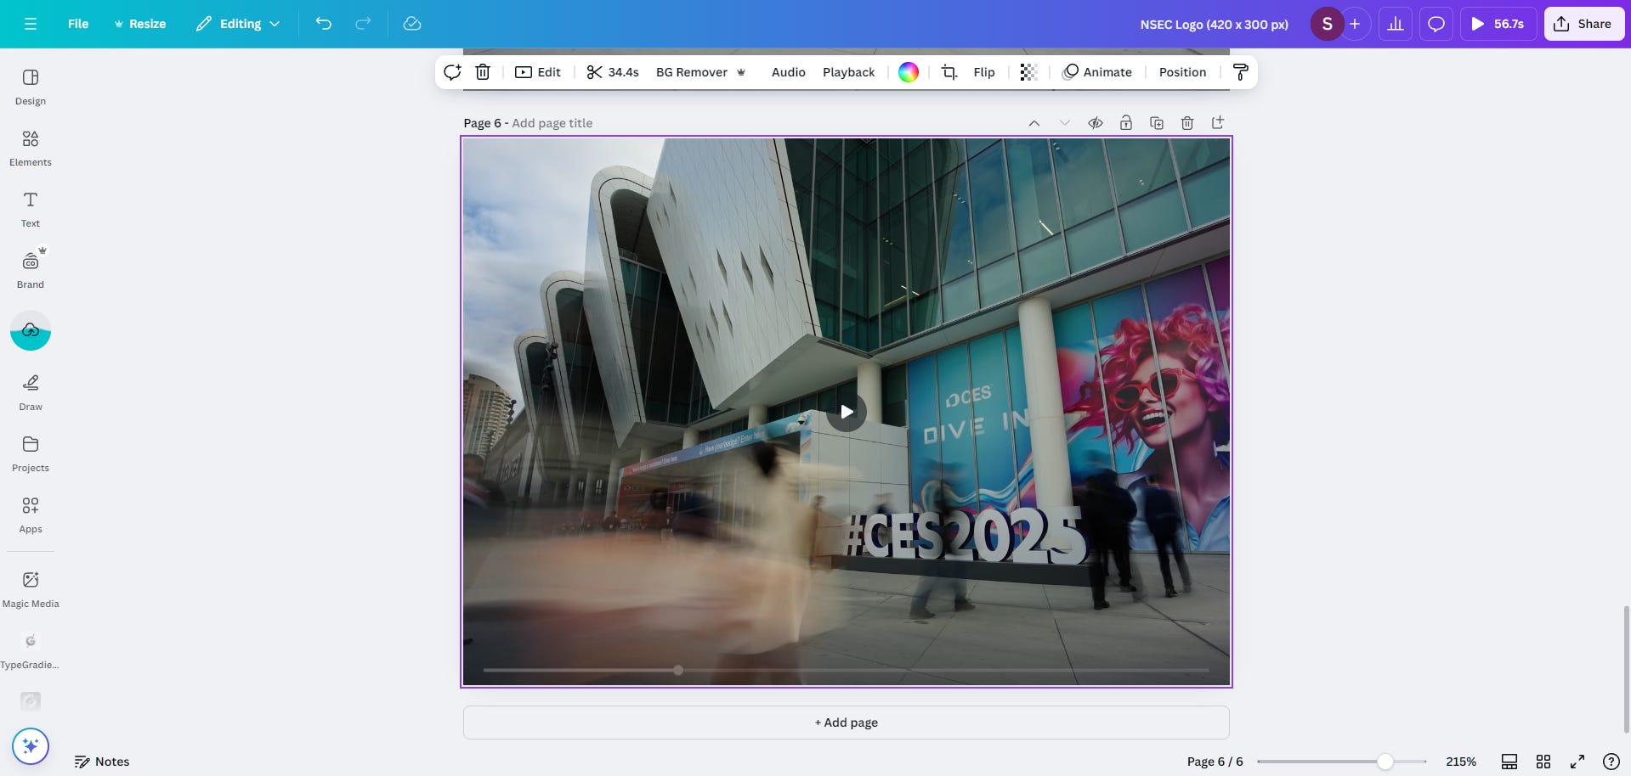Image resolution: width=1631 pixels, height=776 pixels.
Task: Open the Brand panel
Action: [31, 271]
